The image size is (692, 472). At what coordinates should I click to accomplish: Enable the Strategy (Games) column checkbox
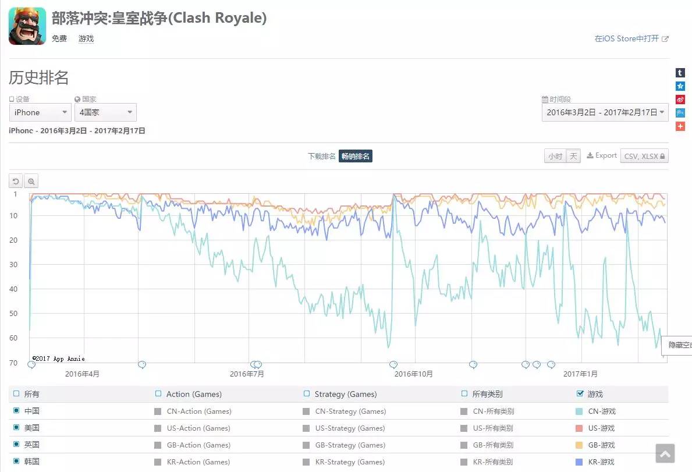tap(307, 393)
